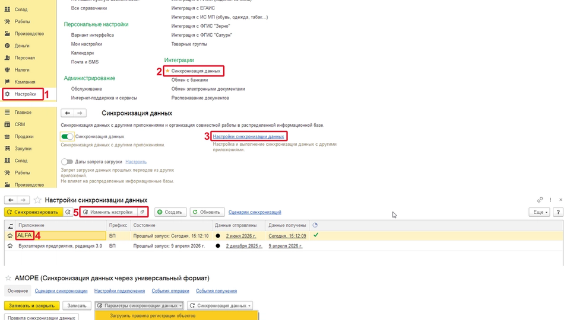Click the list icon beside Главное

pos(7,113)
